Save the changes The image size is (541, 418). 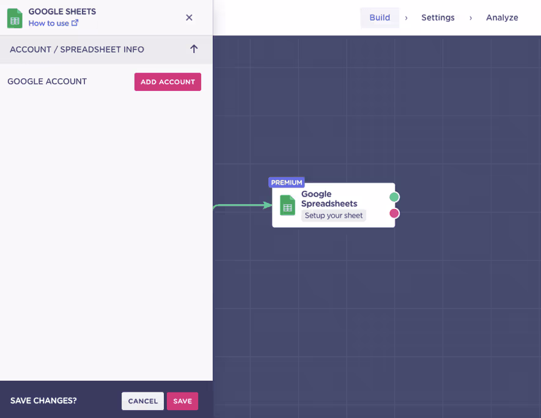(x=183, y=401)
